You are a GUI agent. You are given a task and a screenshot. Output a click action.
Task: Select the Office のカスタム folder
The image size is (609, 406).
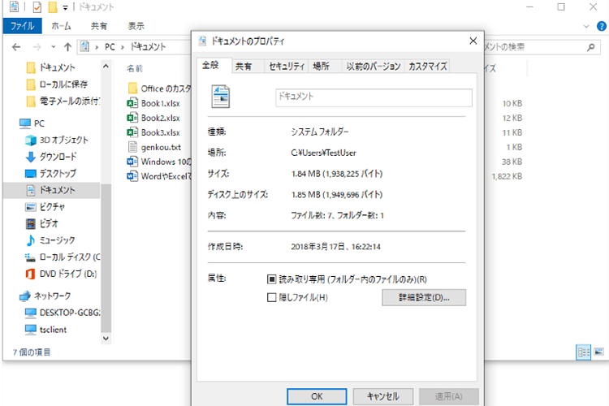click(x=160, y=89)
